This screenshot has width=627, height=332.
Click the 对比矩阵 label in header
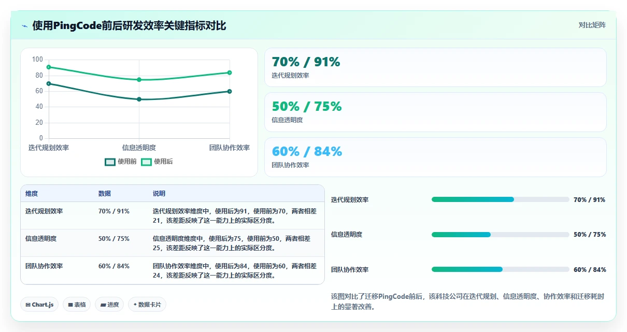point(592,25)
